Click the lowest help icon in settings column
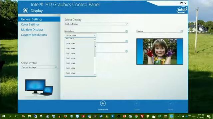The width and height of the screenshot is (213, 119). (126, 51)
